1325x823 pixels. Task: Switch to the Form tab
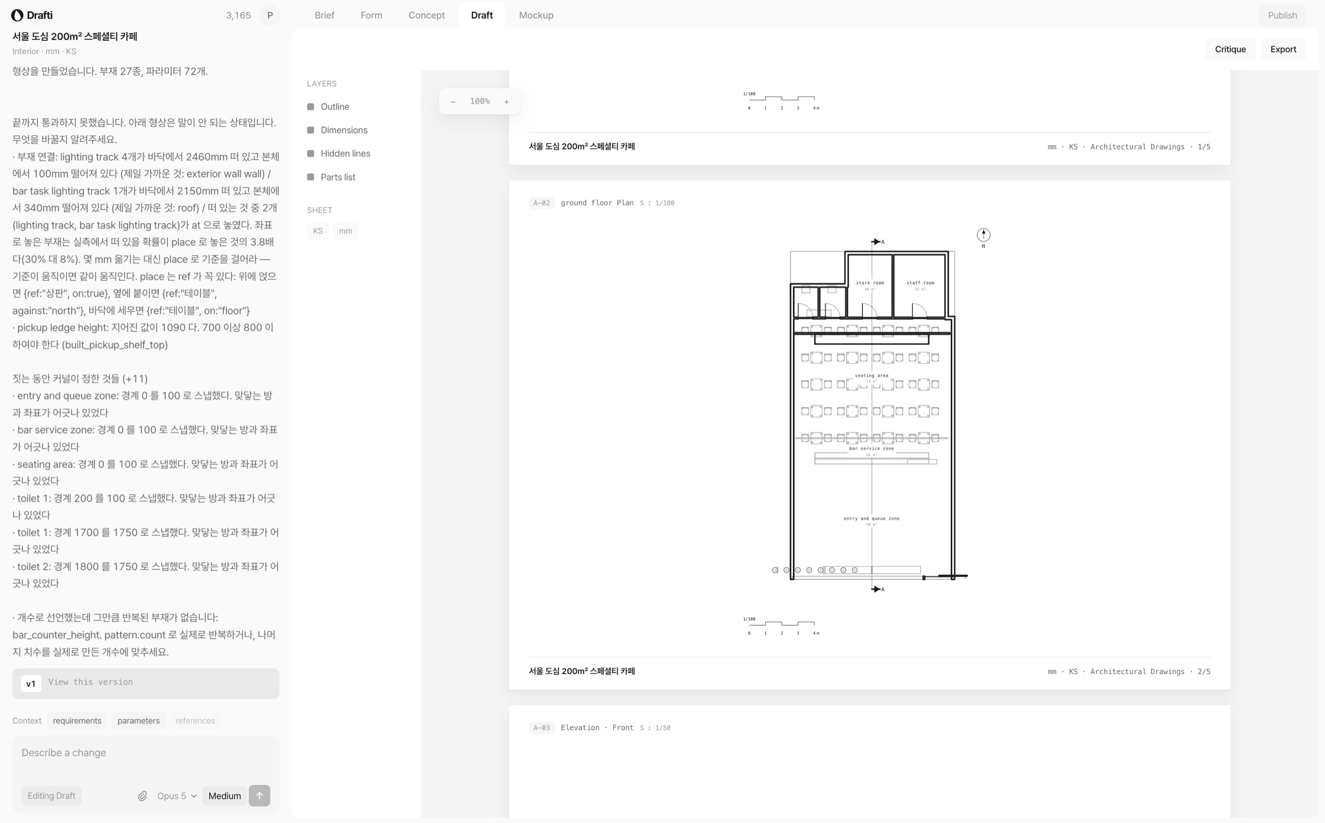pyautogui.click(x=371, y=15)
